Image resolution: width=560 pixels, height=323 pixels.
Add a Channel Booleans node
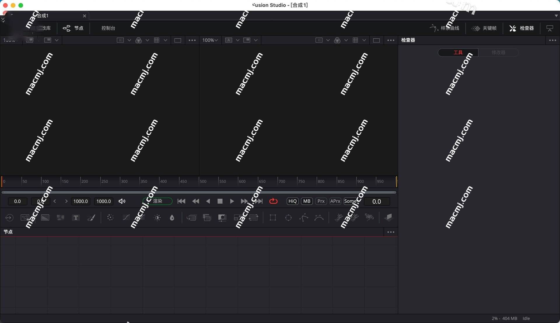point(207,218)
